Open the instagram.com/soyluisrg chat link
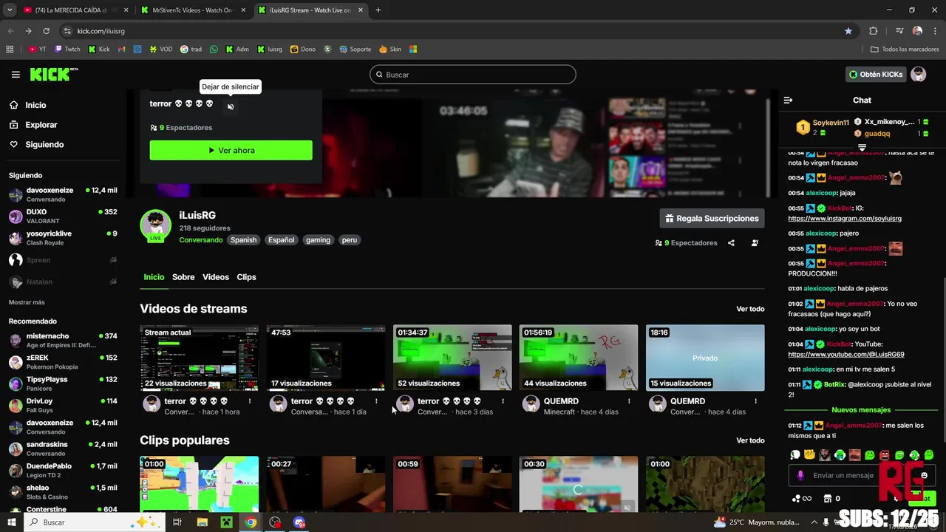The height and width of the screenshot is (532, 946). (x=845, y=219)
